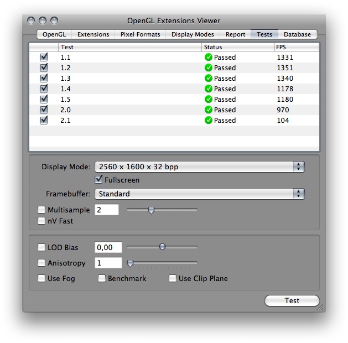Viewport: 348px width, 343px height.
Task: Select FPS value 1178
Action: pos(285,89)
